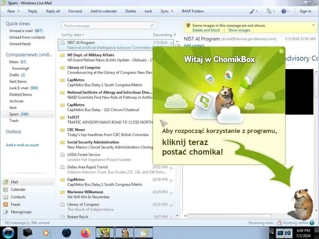319x239 pixels.
Task: Open the Newsgroups icon
Action: [6, 212]
